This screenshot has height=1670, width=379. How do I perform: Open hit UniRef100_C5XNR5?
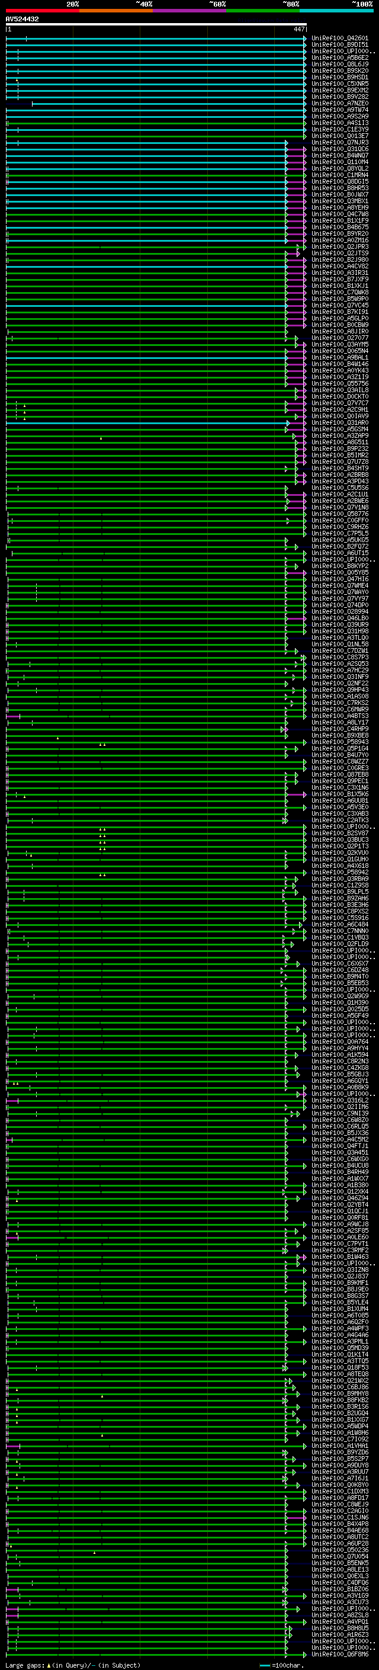[x=340, y=84]
